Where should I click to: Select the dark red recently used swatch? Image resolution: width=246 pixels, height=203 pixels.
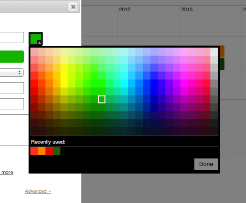point(49,151)
